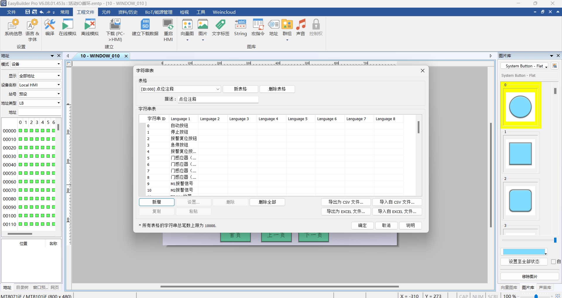Tick the checkbox beside 设置至全部状态
Screen dimensions: 562x298
click(x=554, y=262)
